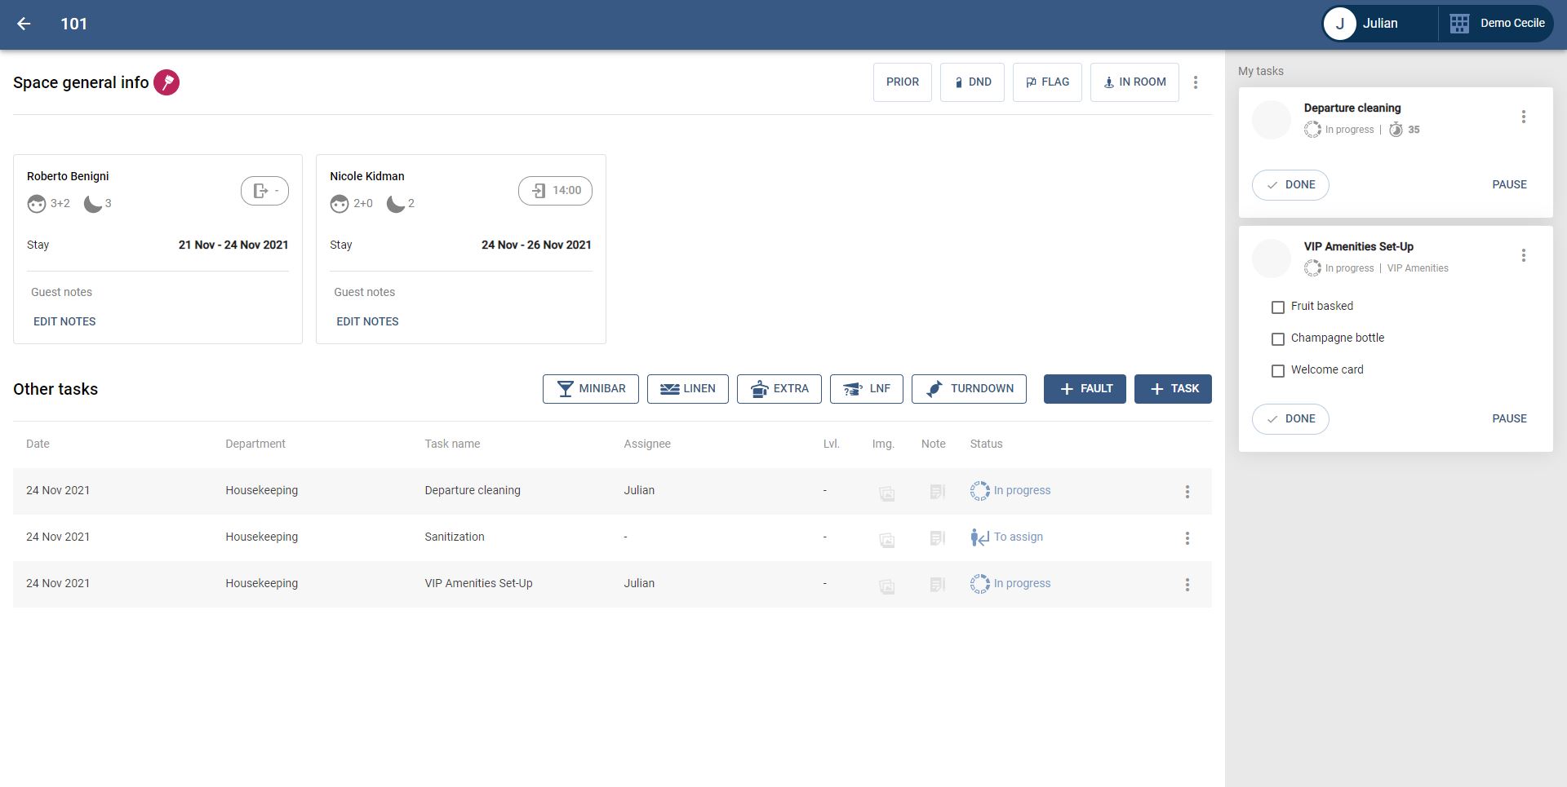Image resolution: width=1567 pixels, height=787 pixels.
Task: Click the pink cleaning status icon
Action: 166,82
